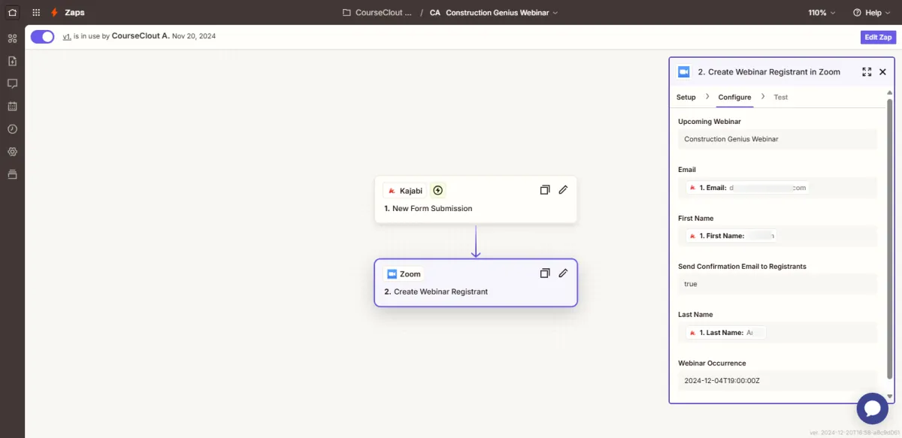This screenshot has height=438, width=902.
Task: Click the Send Confirmation Email 'true' field
Action: (777, 284)
